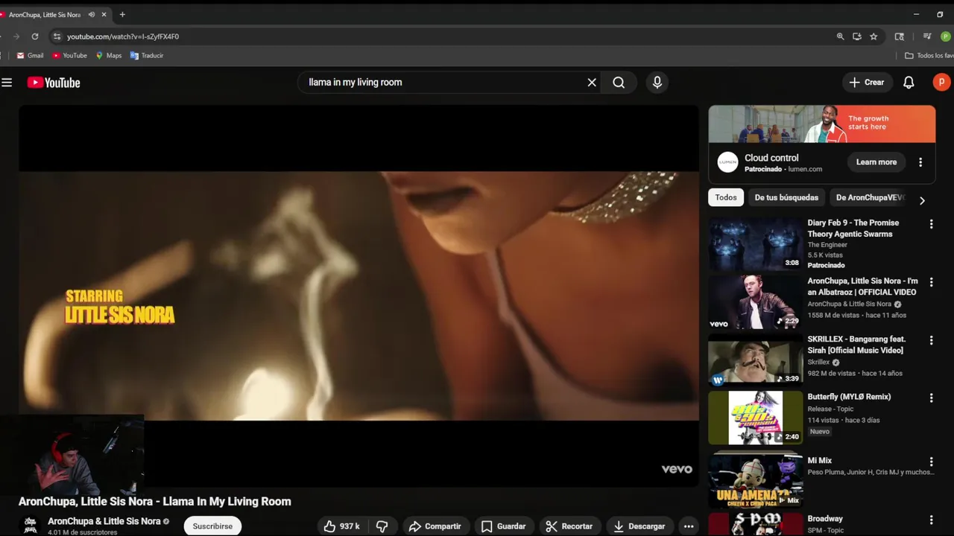Viewport: 954px width, 536px height.
Task: Show next filter chips with arrow
Action: [922, 200]
